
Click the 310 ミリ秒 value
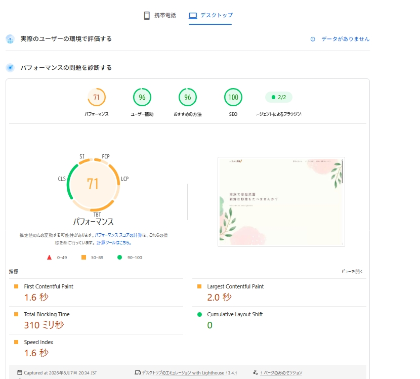[x=44, y=325]
